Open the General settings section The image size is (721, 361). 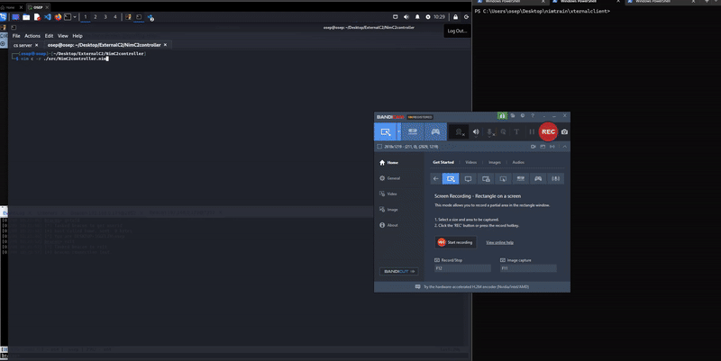[x=392, y=178]
